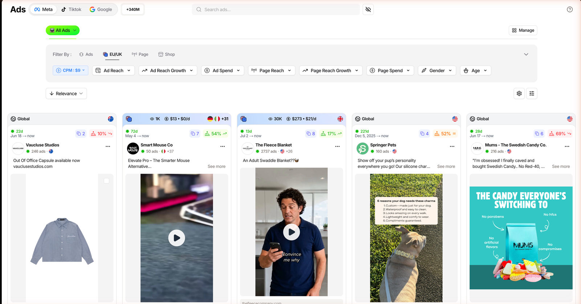
Task: Open Vaucluse Studios card three-dot menu
Action: pyautogui.click(x=108, y=147)
